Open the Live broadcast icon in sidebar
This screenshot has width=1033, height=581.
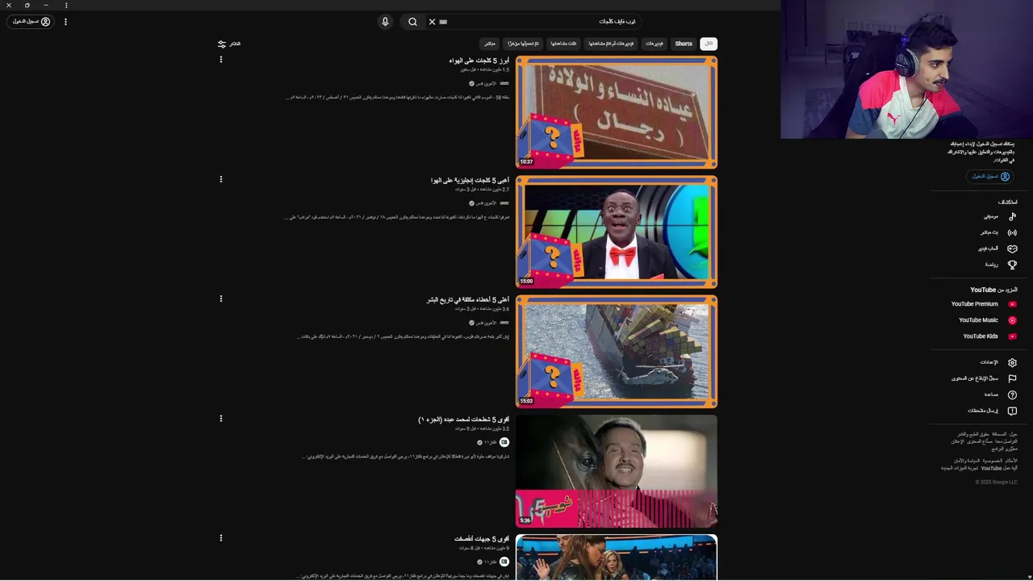click(1012, 232)
